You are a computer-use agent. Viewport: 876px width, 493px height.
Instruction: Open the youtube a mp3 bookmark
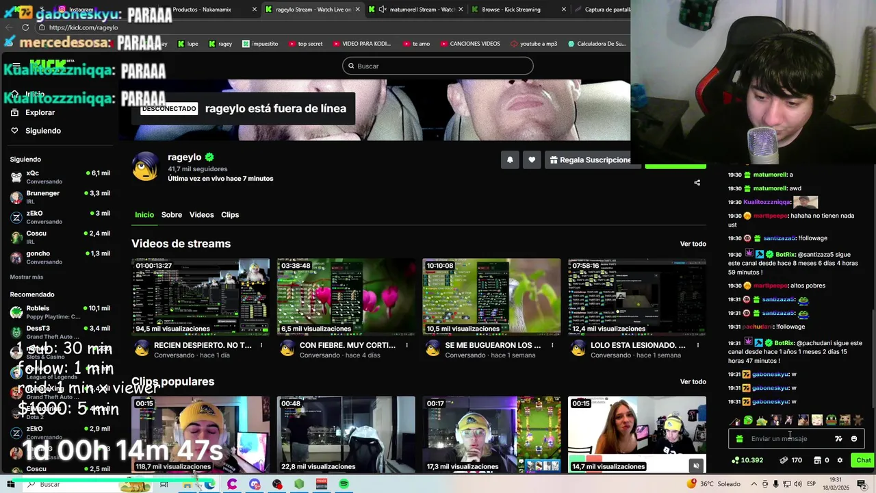click(x=534, y=44)
